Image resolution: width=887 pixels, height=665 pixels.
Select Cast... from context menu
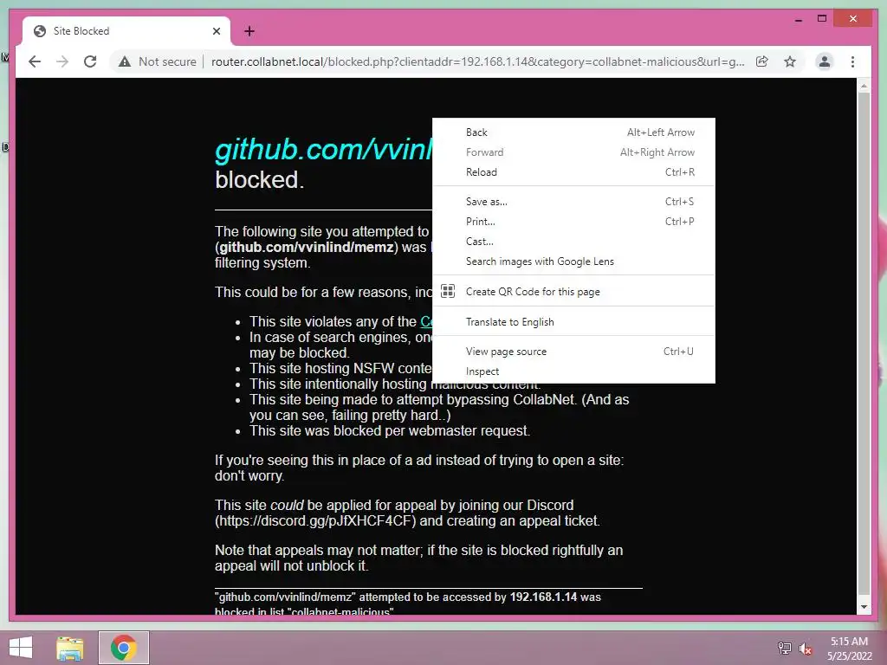[573, 241]
